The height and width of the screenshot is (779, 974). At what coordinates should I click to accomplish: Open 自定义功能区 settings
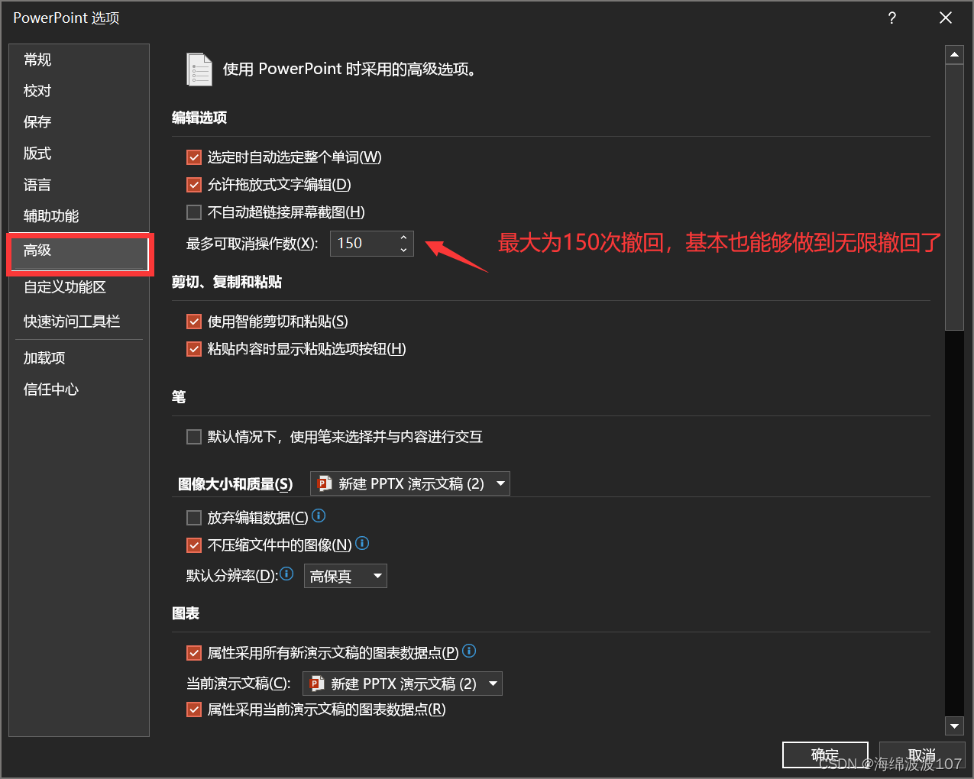pyautogui.click(x=79, y=287)
